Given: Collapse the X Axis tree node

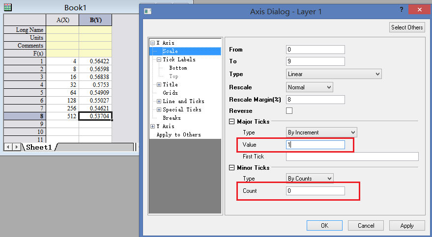Looking at the screenshot, I should (153, 43).
